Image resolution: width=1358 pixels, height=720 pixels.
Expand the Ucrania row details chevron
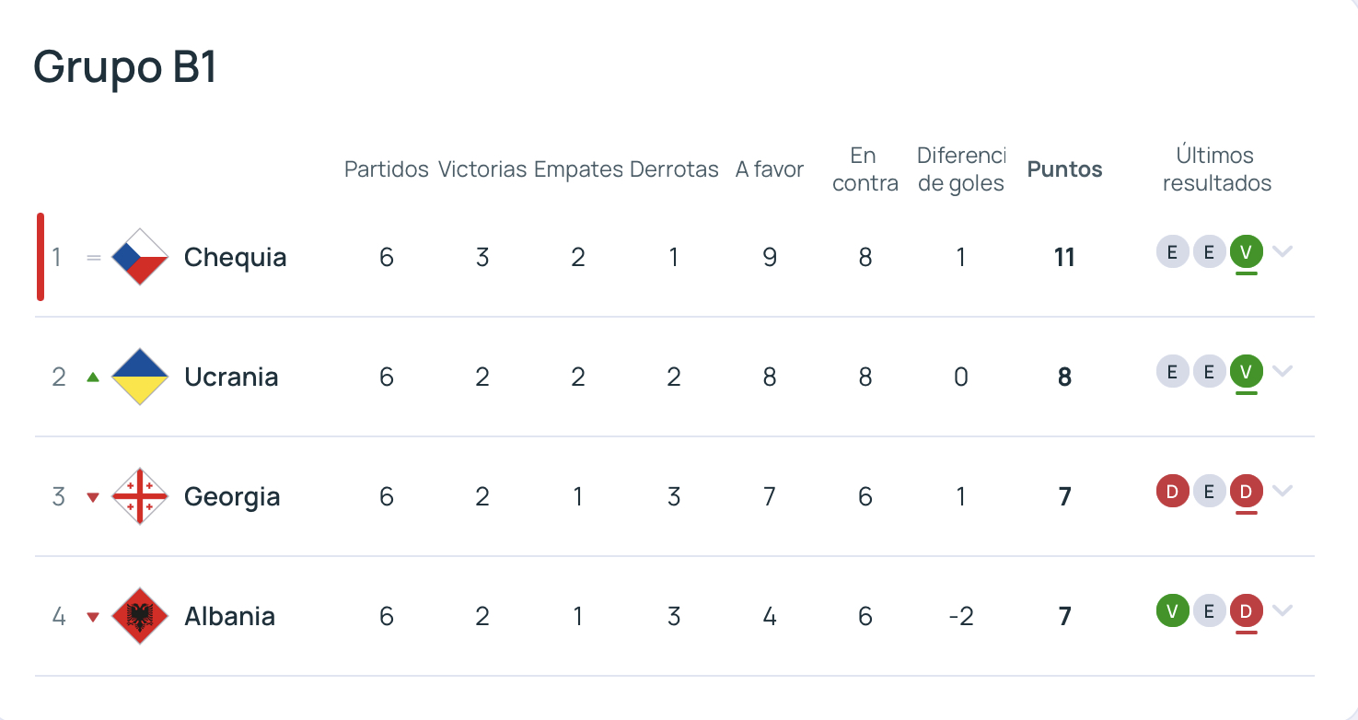[1283, 371]
